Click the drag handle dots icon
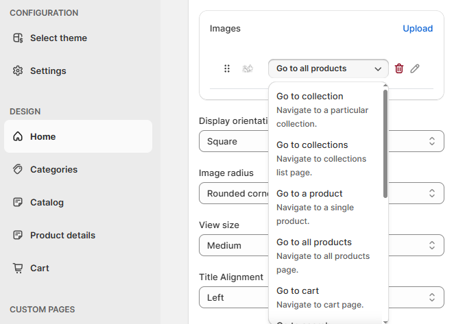 (x=227, y=68)
